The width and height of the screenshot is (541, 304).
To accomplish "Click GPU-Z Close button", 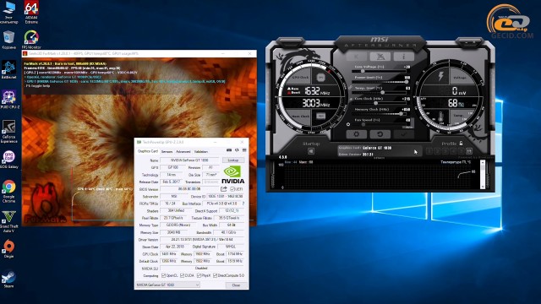I will click(236, 285).
